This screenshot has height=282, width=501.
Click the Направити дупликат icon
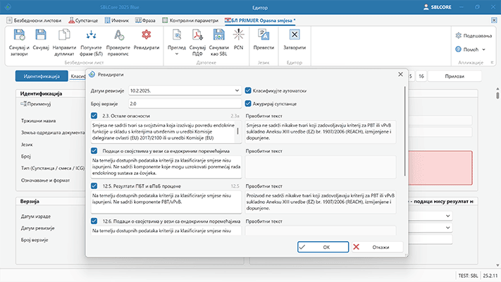64,35
